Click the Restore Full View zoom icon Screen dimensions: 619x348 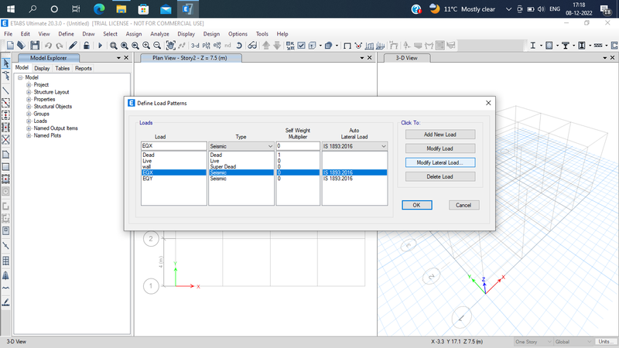125,46
